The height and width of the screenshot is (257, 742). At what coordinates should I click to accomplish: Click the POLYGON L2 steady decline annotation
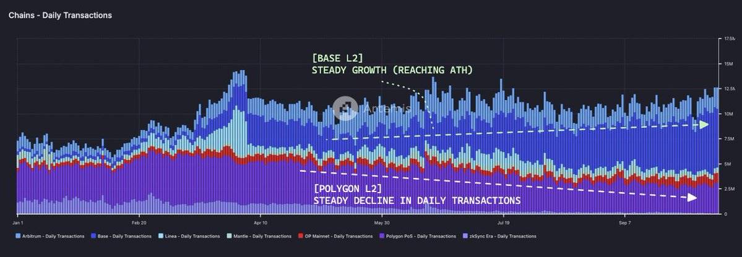(417, 195)
